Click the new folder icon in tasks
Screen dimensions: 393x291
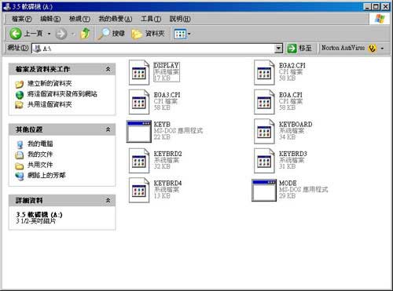(20, 84)
